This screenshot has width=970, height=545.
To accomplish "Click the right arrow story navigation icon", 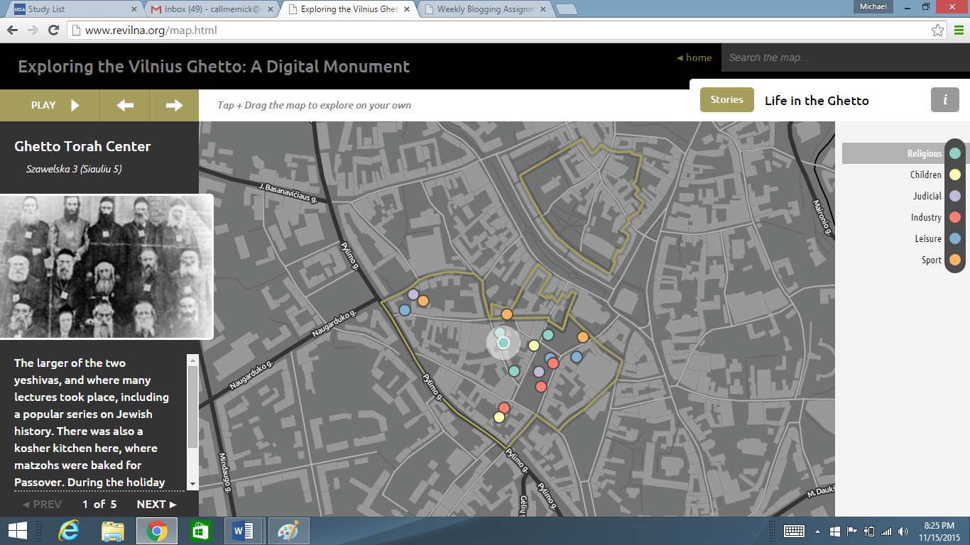I will click(174, 106).
